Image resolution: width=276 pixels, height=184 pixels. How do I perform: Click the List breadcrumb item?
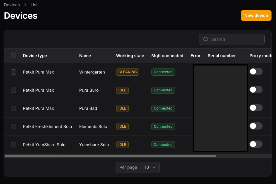[x=34, y=5]
